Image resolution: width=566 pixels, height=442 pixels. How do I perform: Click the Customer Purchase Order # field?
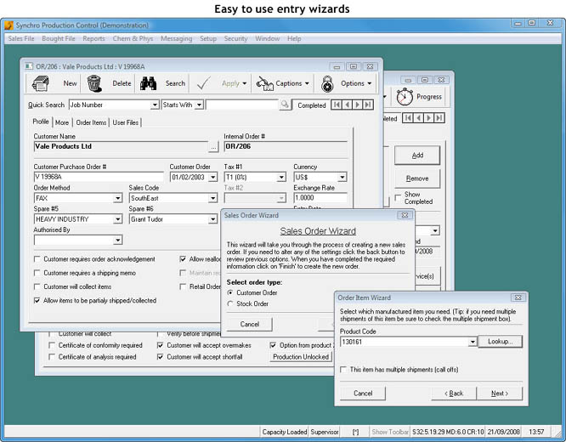coord(99,177)
